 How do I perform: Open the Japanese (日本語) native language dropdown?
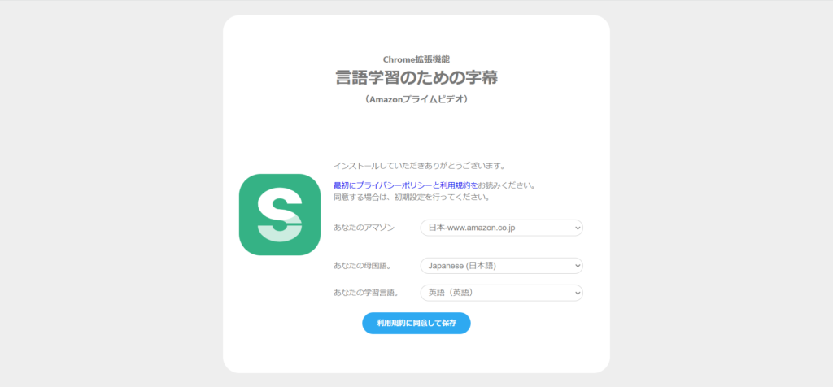pos(501,265)
